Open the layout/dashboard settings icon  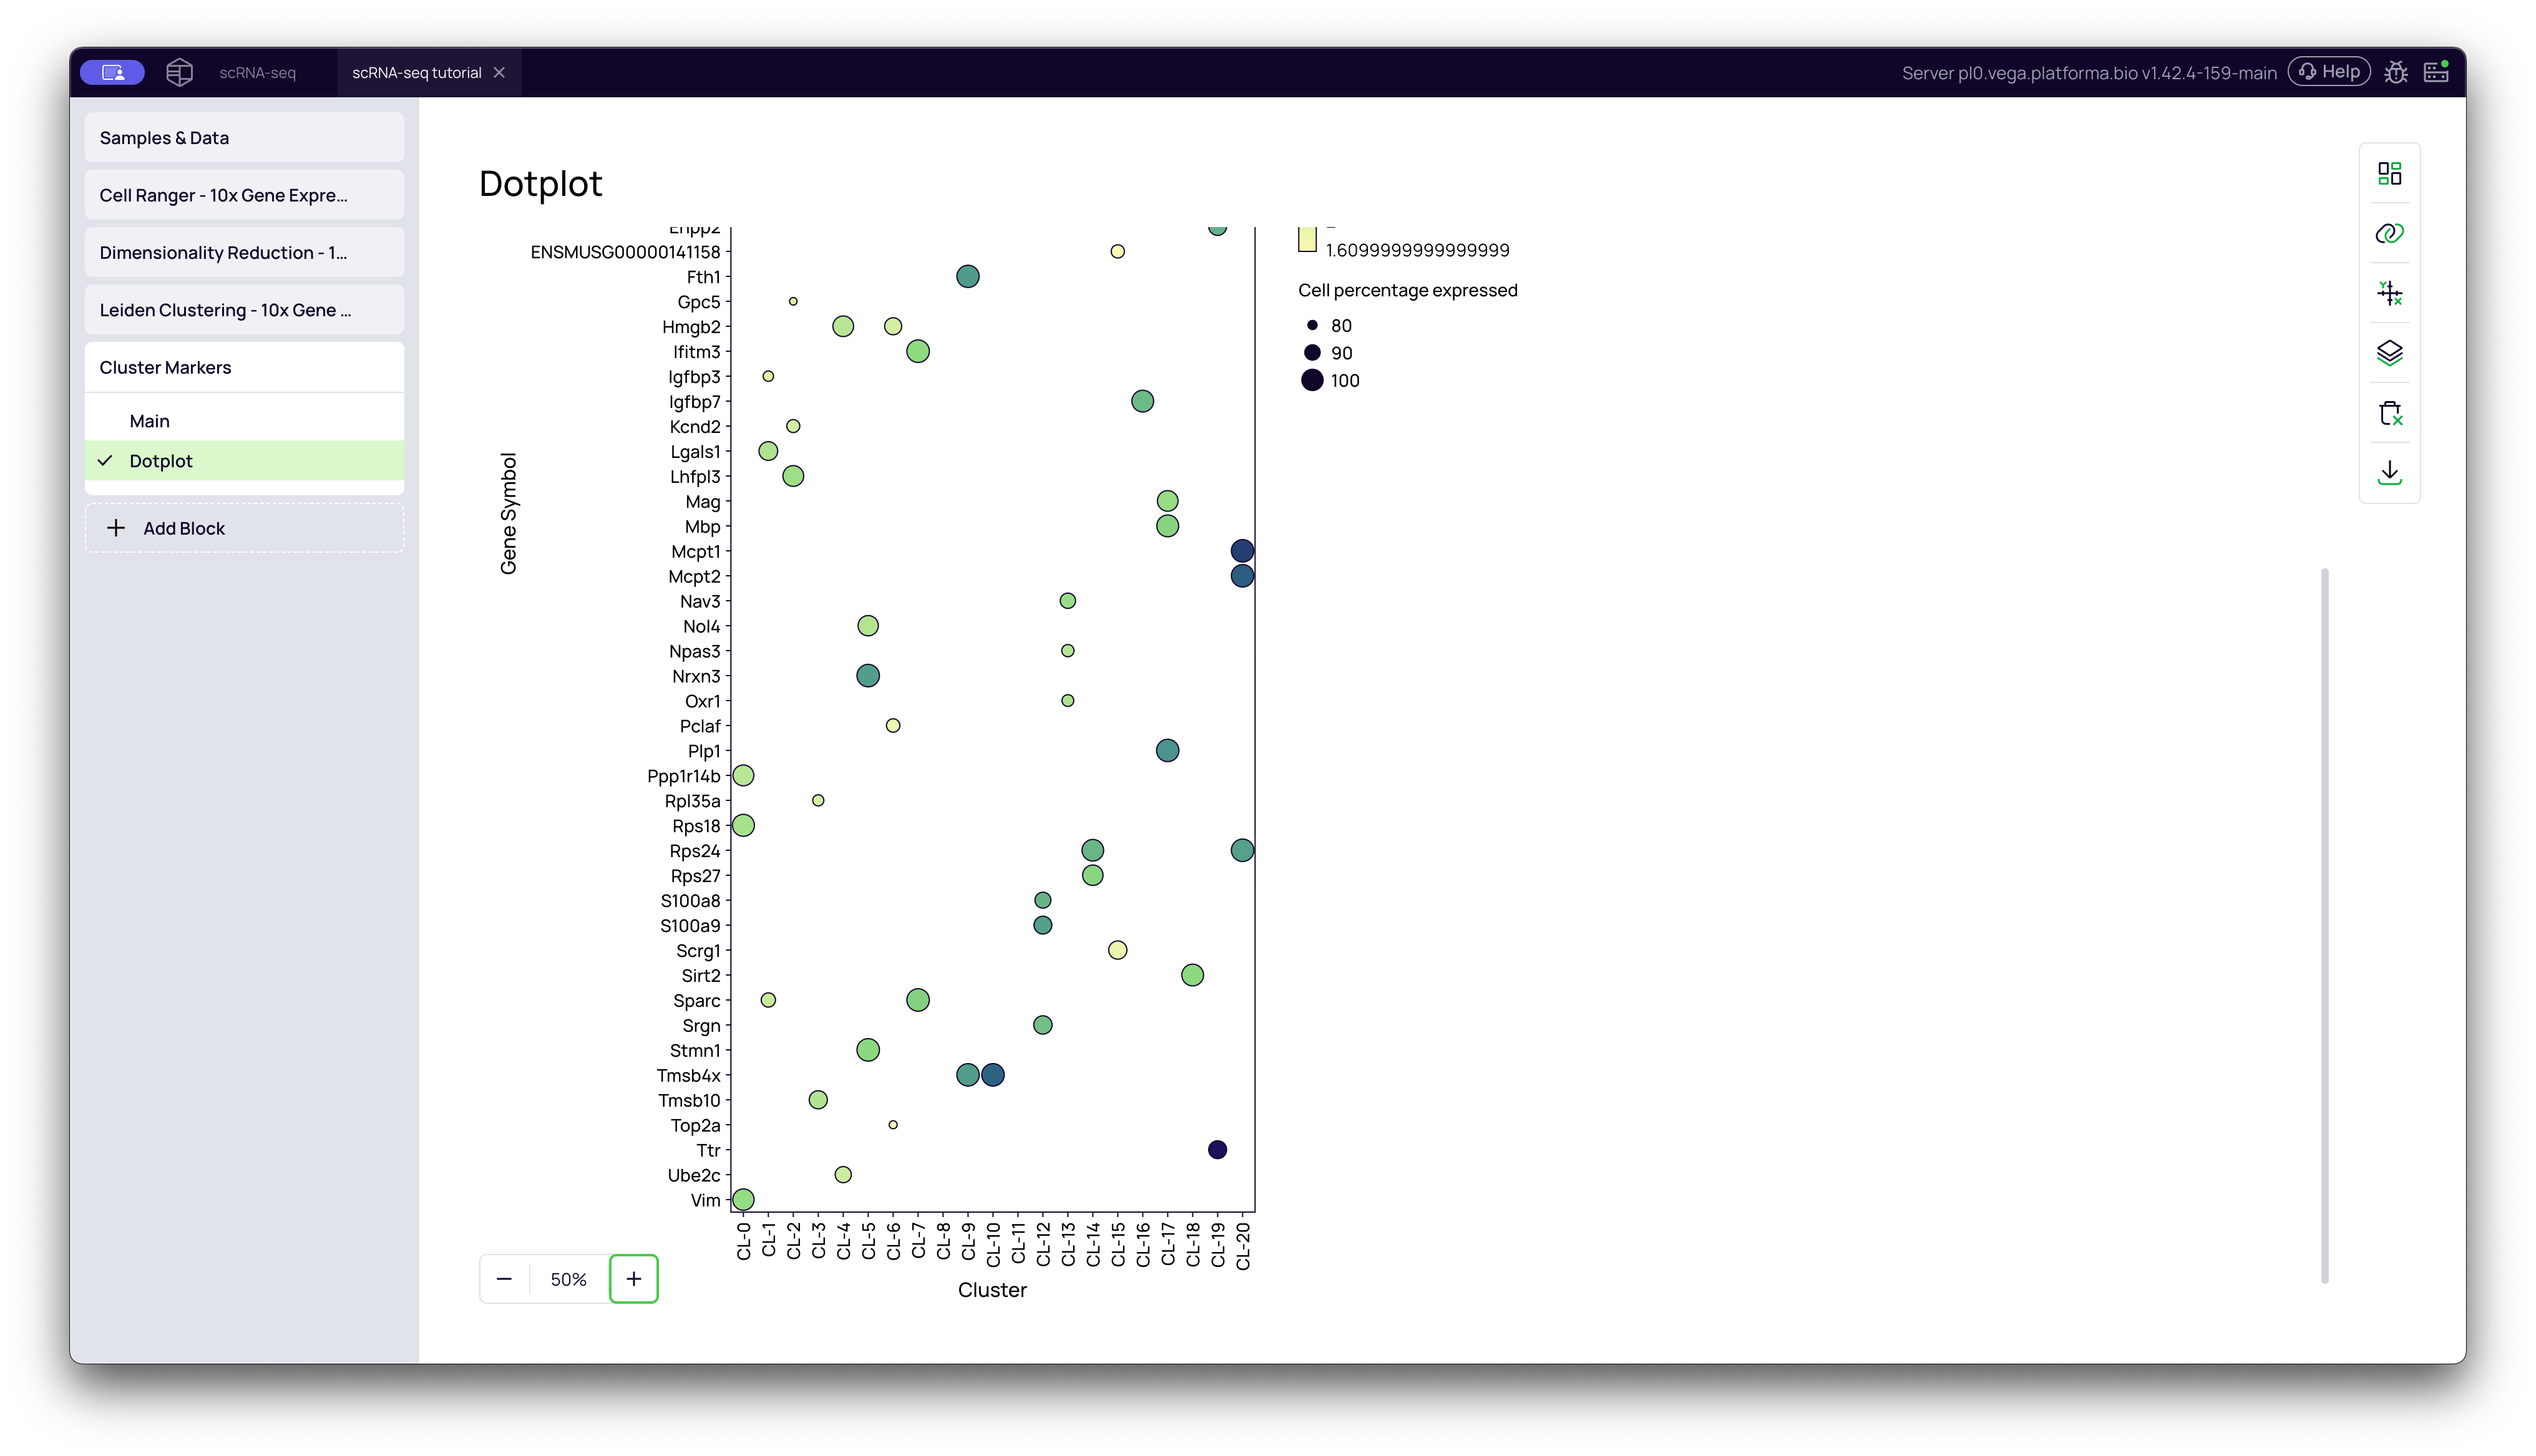2391,172
